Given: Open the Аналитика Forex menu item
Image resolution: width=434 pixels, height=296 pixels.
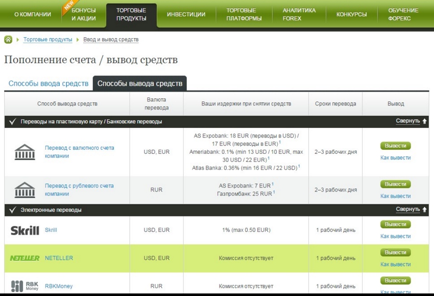Looking at the screenshot, I should coord(299,14).
